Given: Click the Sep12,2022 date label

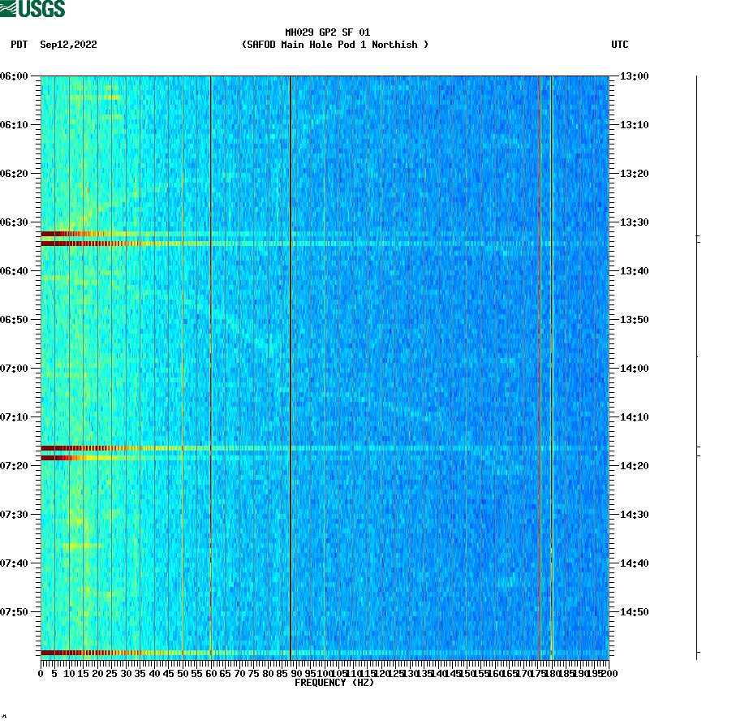Looking at the screenshot, I should click(x=67, y=45).
